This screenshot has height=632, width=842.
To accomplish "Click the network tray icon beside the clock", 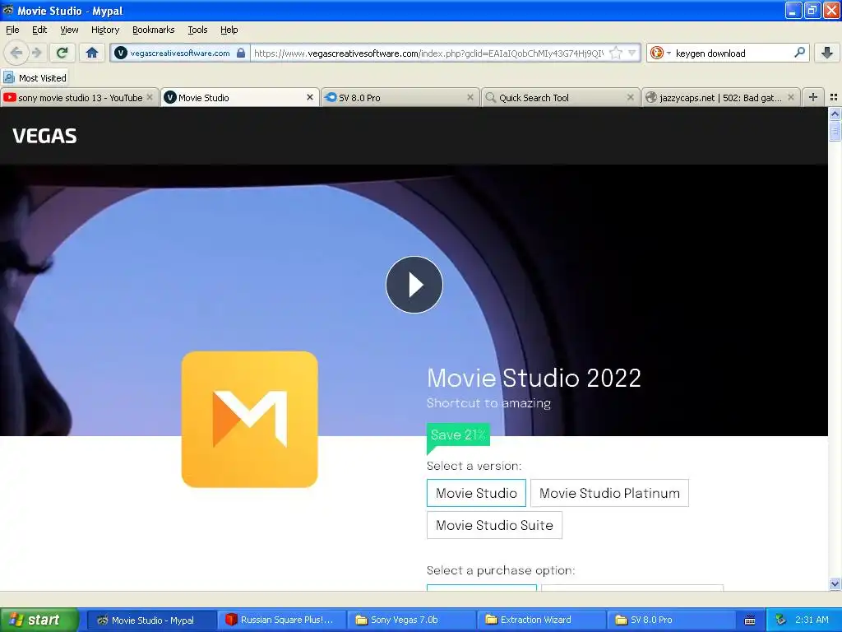I will (781, 620).
